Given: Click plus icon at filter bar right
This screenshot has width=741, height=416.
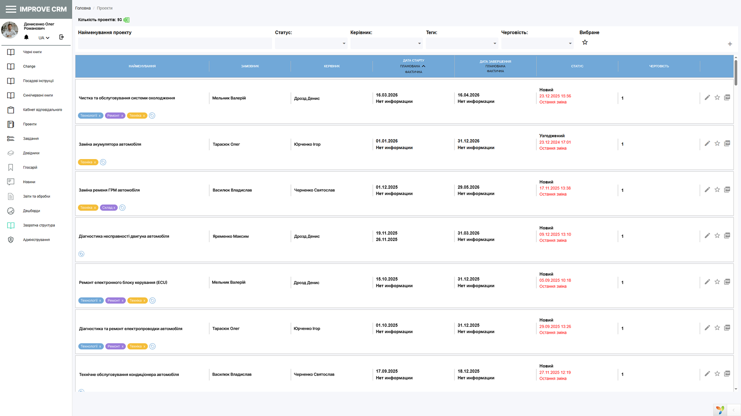Looking at the screenshot, I should tap(730, 44).
